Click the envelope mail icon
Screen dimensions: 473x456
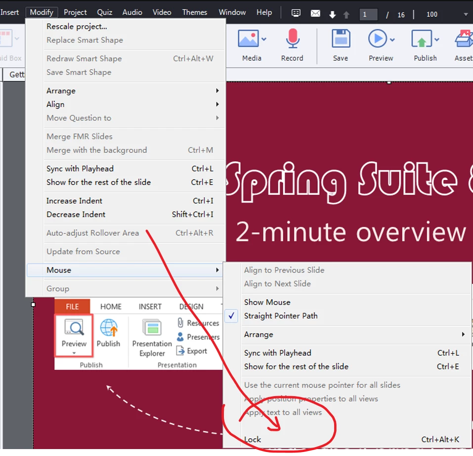point(315,13)
